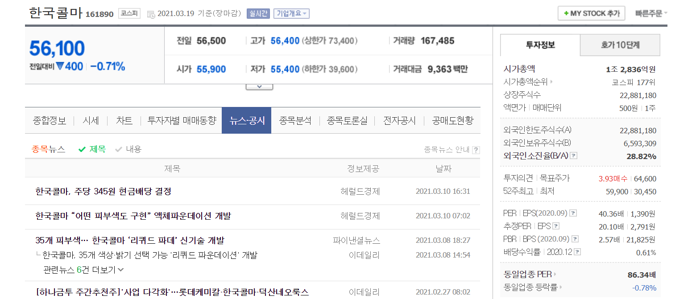Click help icon beside PBR BPS (2020.09)
Viewport: 696px width, 299px height.
click(x=575, y=239)
